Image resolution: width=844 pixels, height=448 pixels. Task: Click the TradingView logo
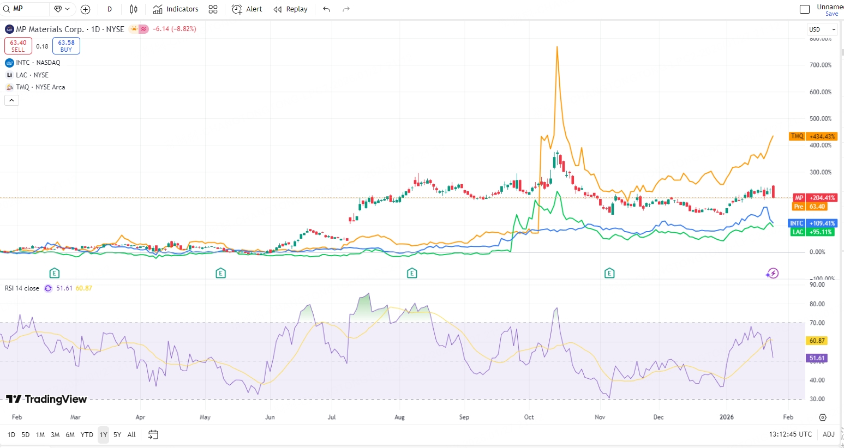pos(46,399)
